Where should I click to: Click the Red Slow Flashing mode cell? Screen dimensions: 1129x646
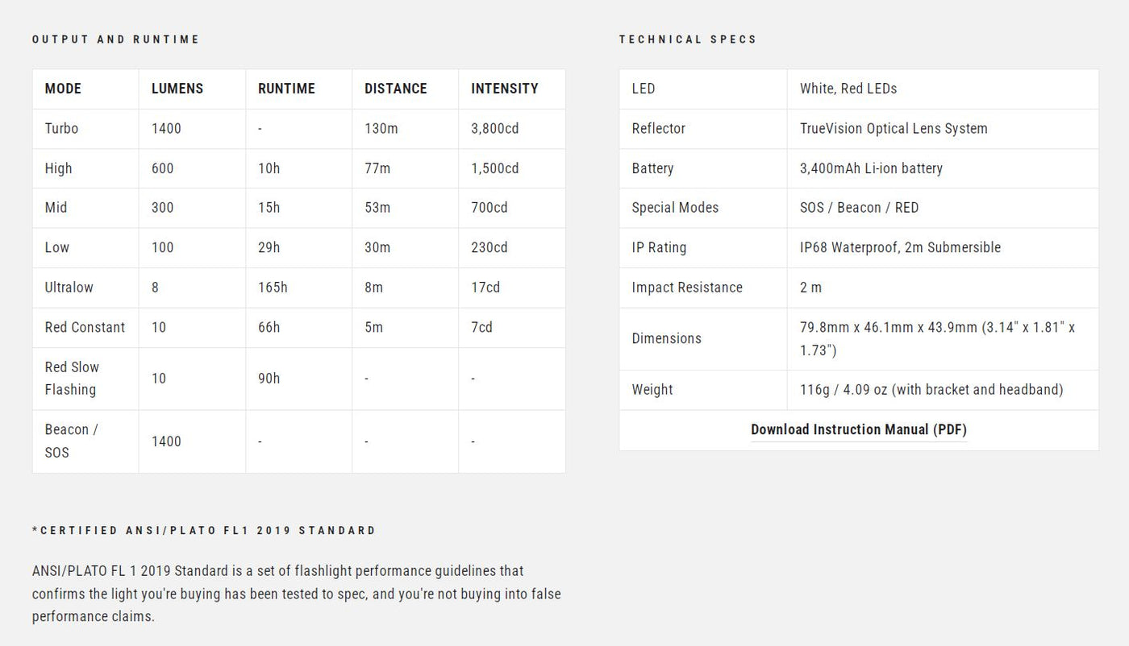[72, 378]
